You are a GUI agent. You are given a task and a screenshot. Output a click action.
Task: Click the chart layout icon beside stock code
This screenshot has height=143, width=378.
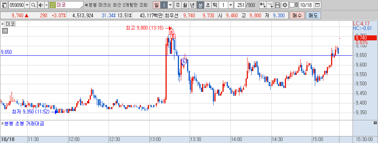(x=4, y=5)
